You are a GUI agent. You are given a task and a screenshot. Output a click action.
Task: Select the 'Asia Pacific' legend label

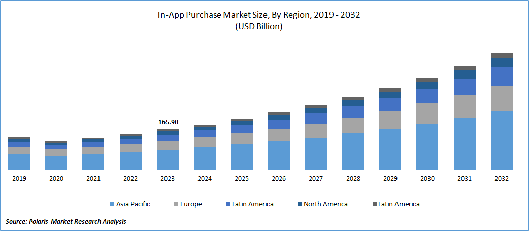[x=133, y=204]
